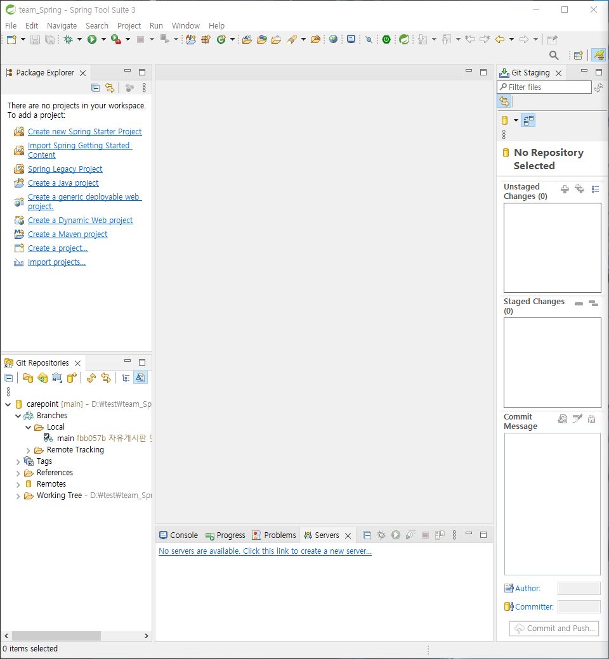Click Import projects... link
The image size is (609, 659).
[57, 262]
